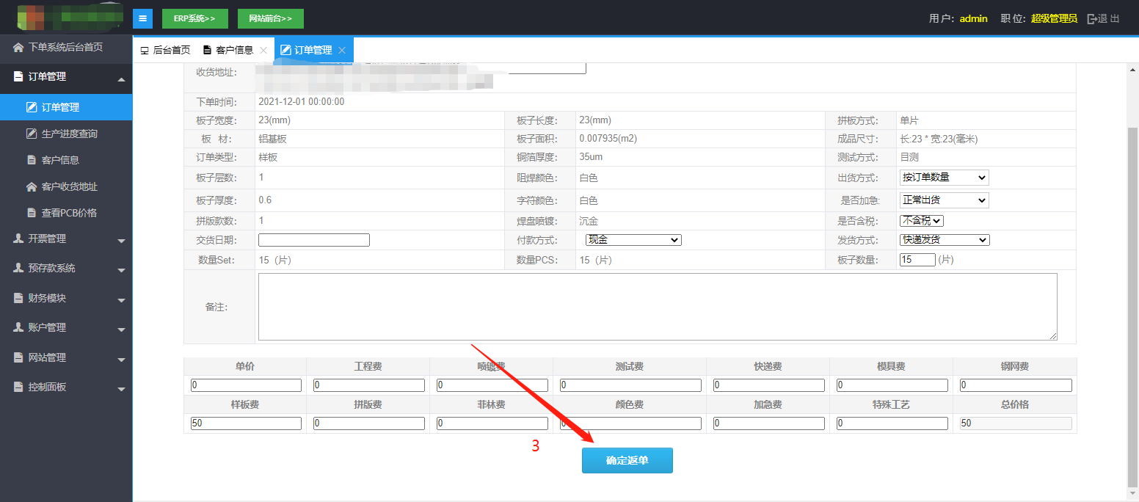The height and width of the screenshot is (502, 1139).
Task: Click the logout icon next to 退出
Action: click(x=1092, y=18)
